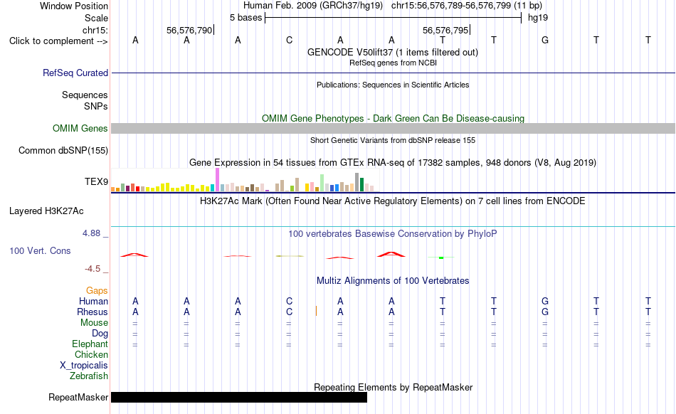This screenshot has width=676, height=414.
Task: Click the black RepeatMasker element bar
Action: tap(239, 397)
